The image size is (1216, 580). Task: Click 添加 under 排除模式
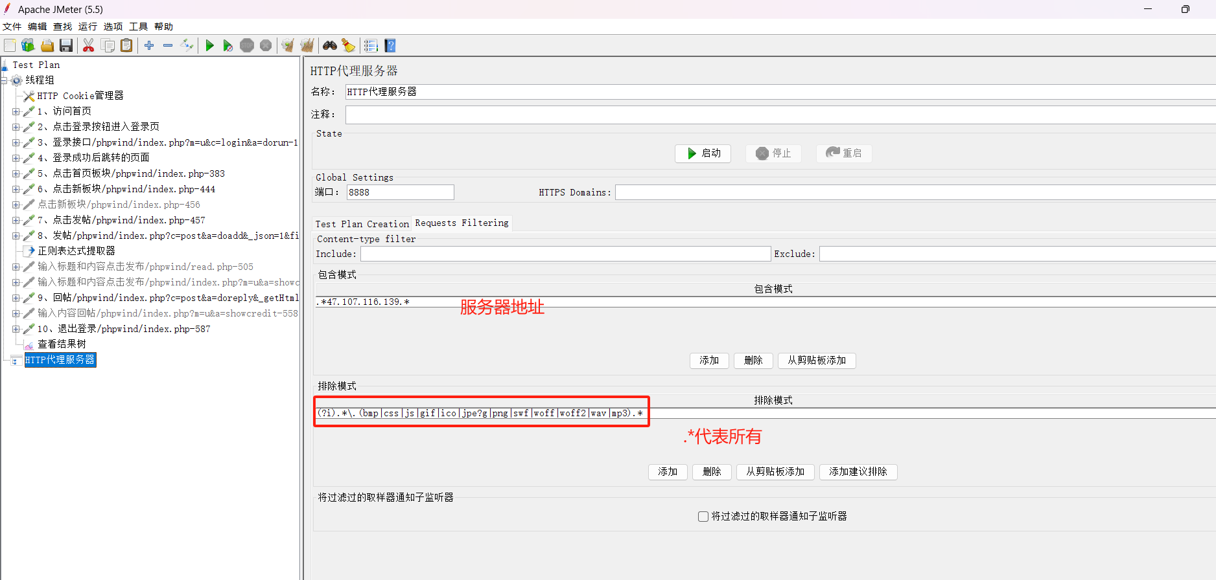(668, 472)
